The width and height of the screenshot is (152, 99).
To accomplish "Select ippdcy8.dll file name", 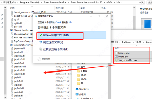I will click(19, 74).
